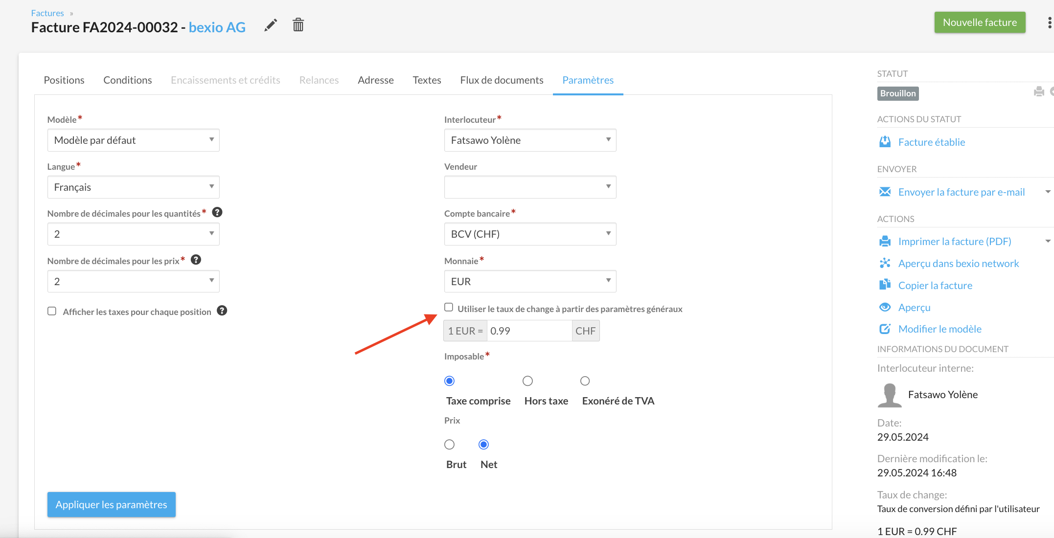Viewport: 1054px width, 538px height.
Task: Click the envelope send by e-mail icon
Action: point(885,192)
